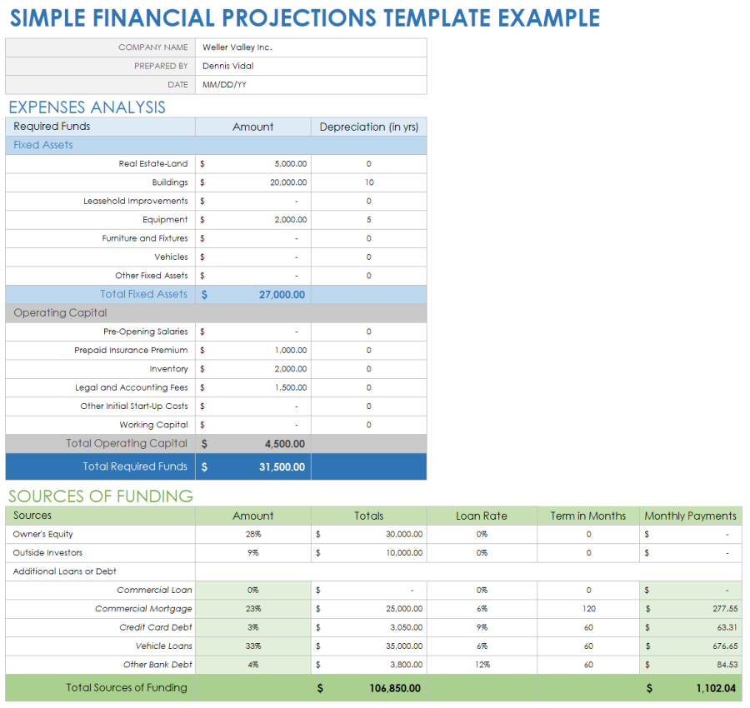Select the Total Sources of Funding 106,850.00

point(394,688)
